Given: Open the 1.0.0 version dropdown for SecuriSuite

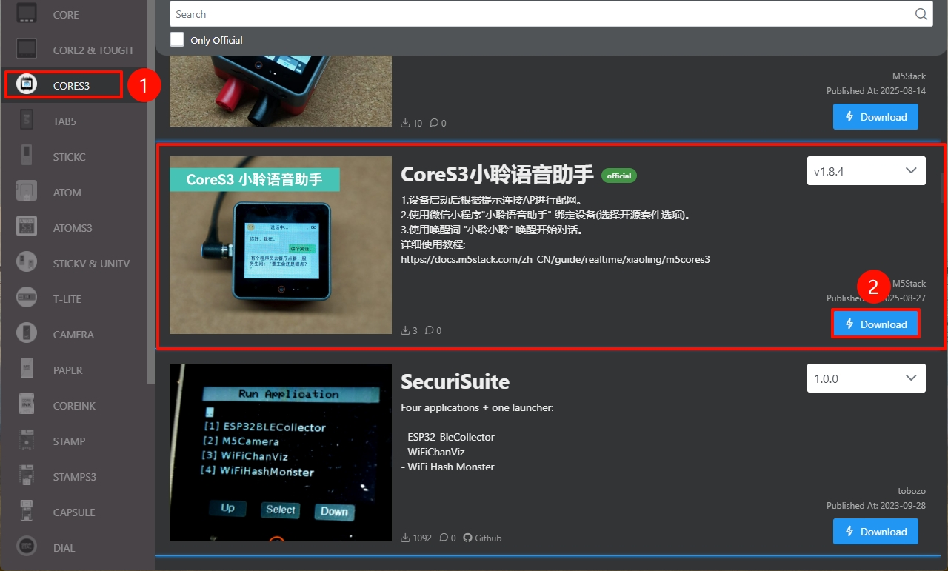Looking at the screenshot, I should (x=866, y=378).
